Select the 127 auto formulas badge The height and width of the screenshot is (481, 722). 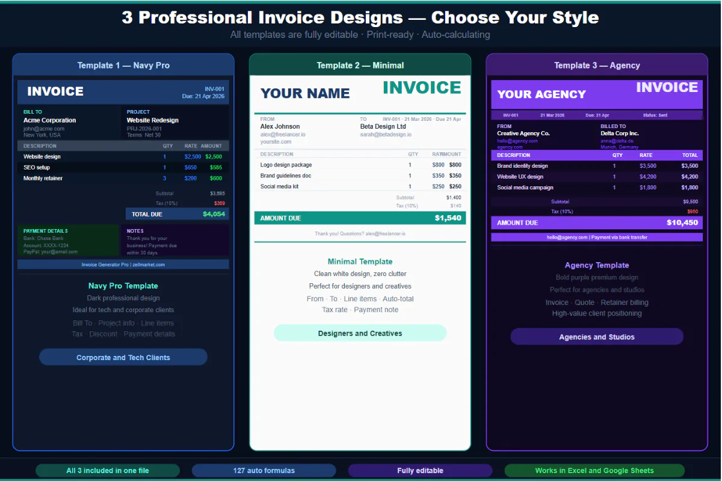[x=264, y=470]
